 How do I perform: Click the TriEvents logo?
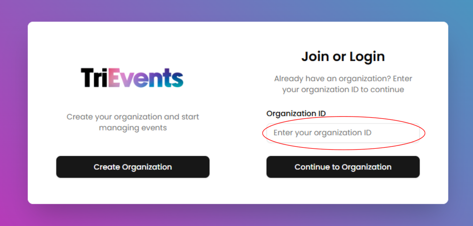pos(132,78)
